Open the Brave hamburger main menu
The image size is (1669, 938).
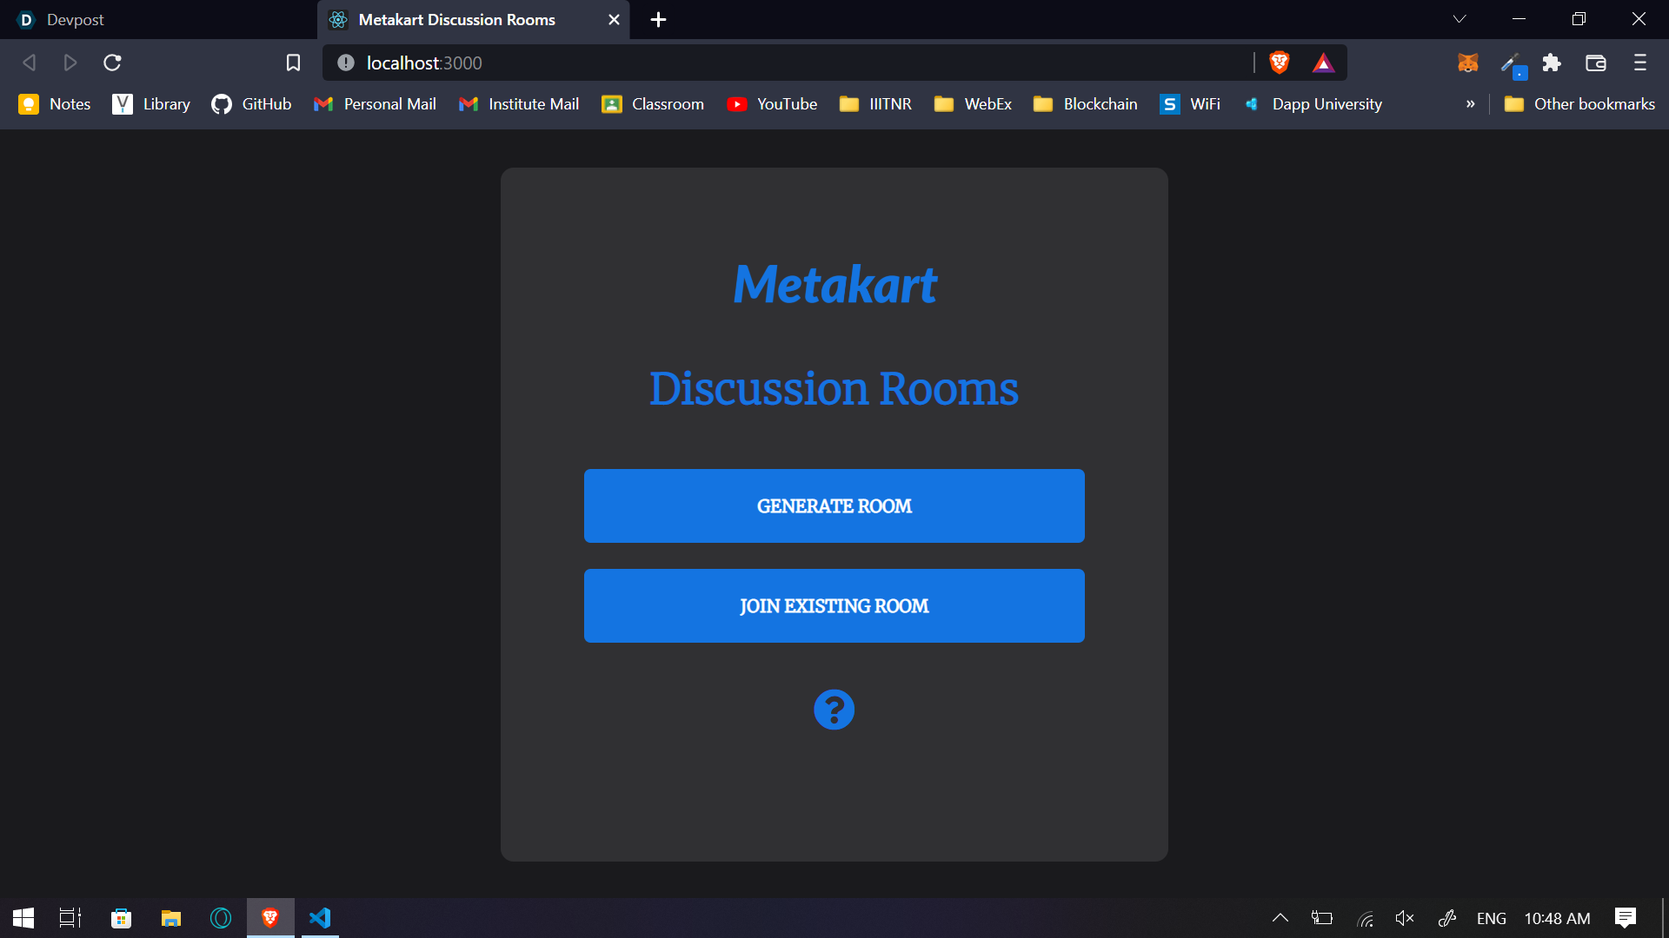tap(1639, 63)
